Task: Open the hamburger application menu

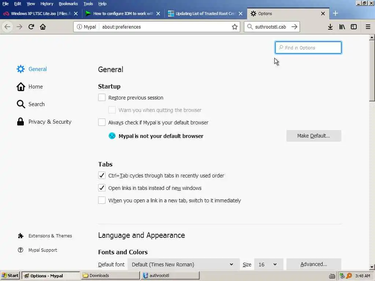Action: [368, 27]
